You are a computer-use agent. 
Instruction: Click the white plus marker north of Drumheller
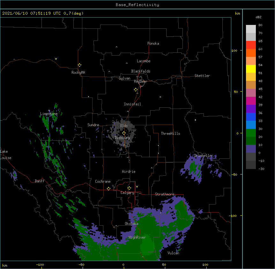tap(195, 120)
